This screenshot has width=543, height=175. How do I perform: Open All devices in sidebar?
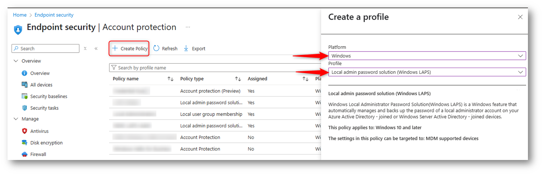pos(41,85)
